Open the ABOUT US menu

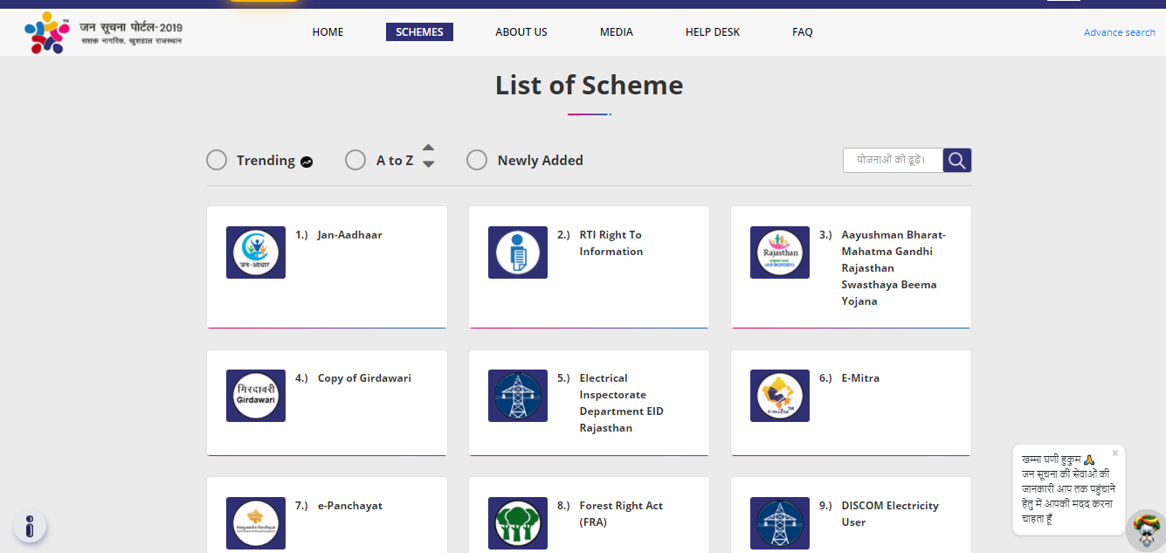point(521,32)
